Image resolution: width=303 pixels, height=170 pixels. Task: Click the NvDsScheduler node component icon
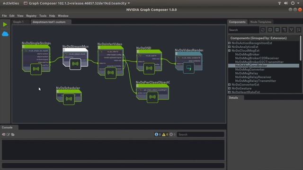click(x=69, y=99)
